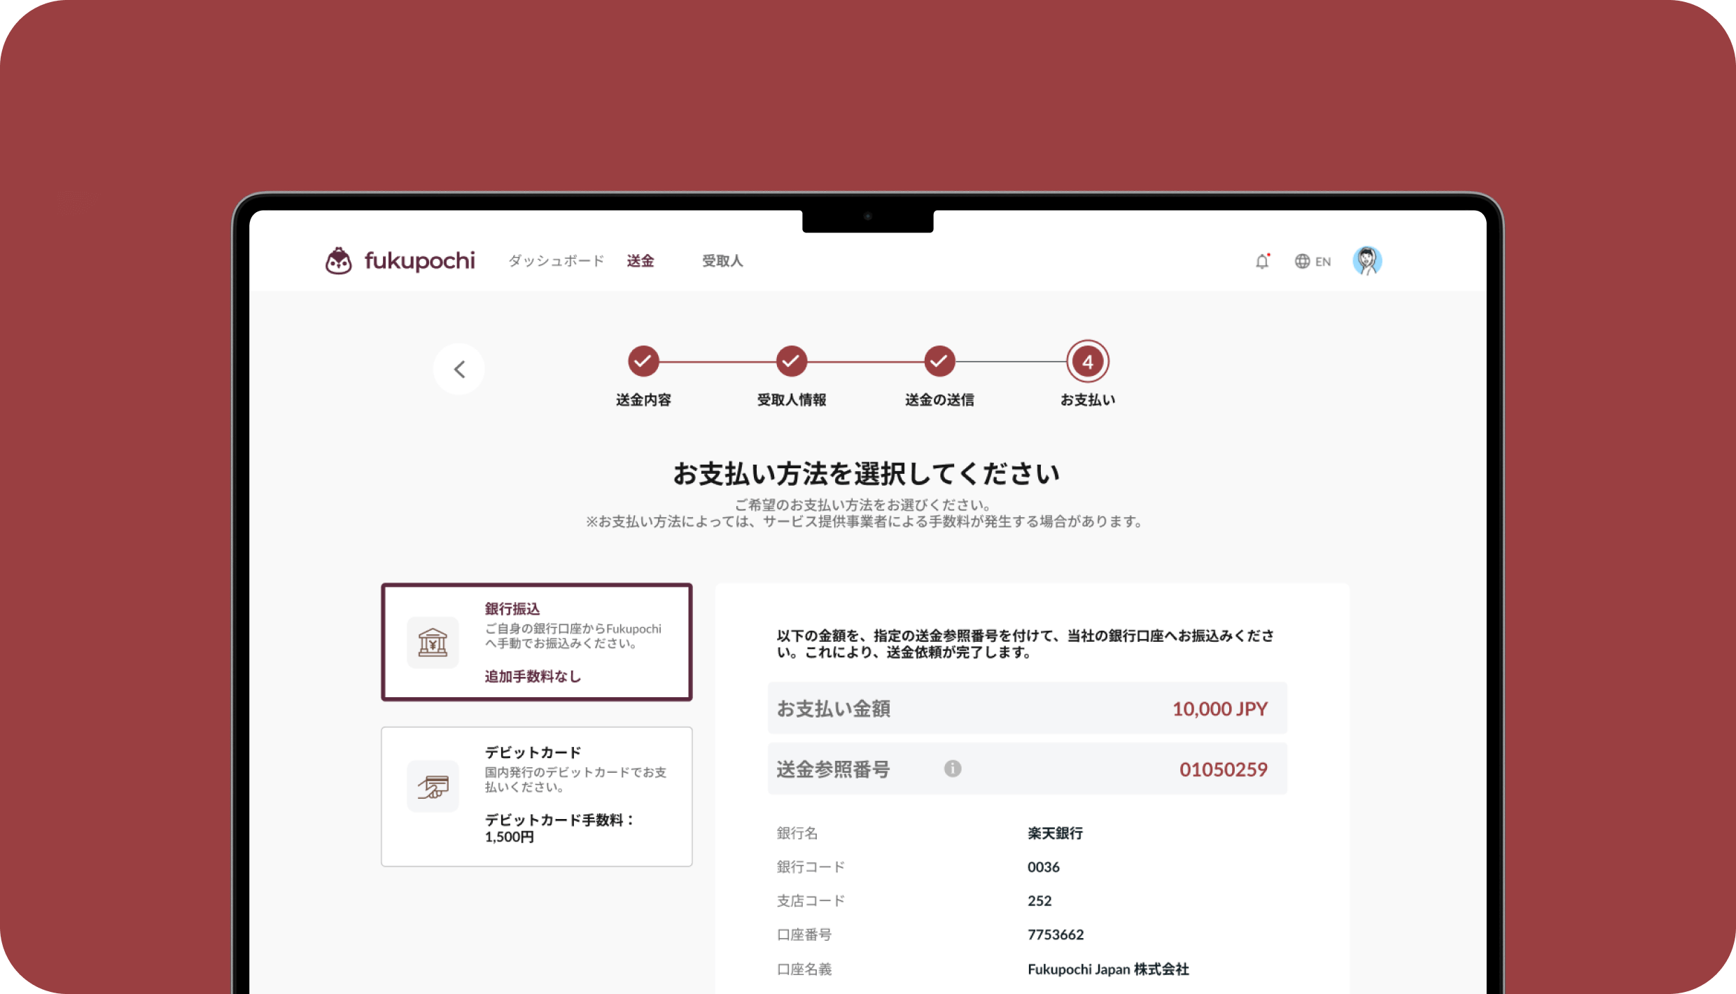Viewport: 1736px width, 994px height.
Task: Click step 4 お支払い circle
Action: 1087,361
